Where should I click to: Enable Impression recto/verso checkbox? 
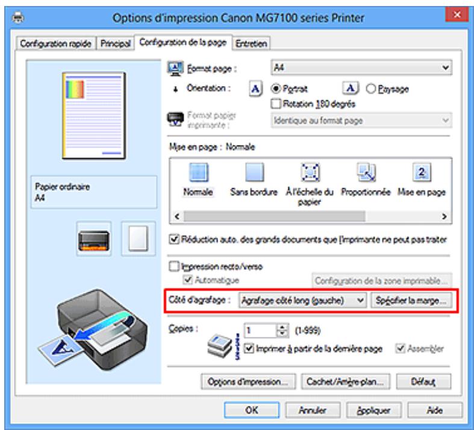pyautogui.click(x=174, y=266)
